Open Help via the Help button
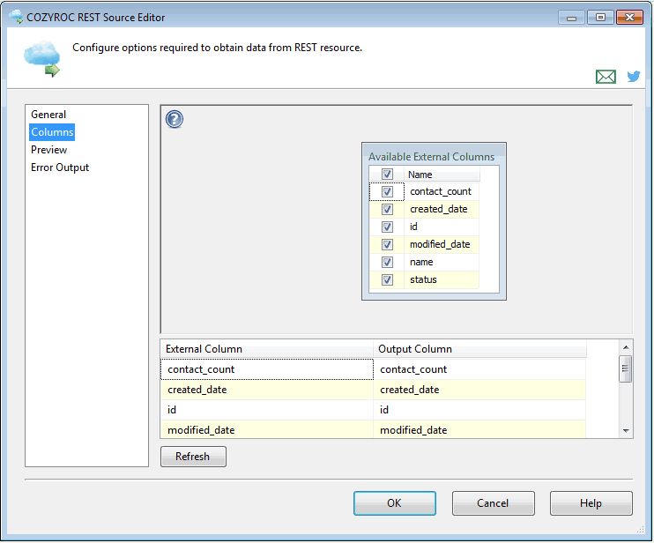The image size is (654, 543). tap(591, 503)
